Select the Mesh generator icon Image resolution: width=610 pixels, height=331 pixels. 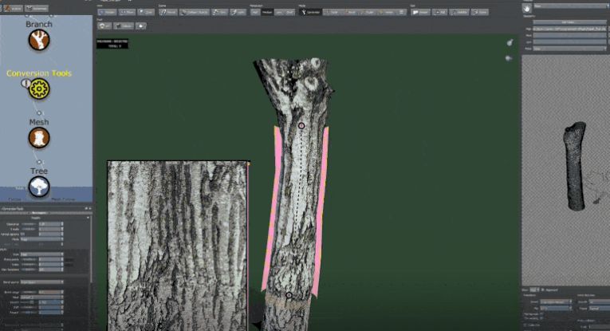39,138
